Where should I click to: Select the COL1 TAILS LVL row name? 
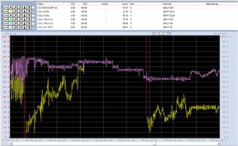(45, 19)
